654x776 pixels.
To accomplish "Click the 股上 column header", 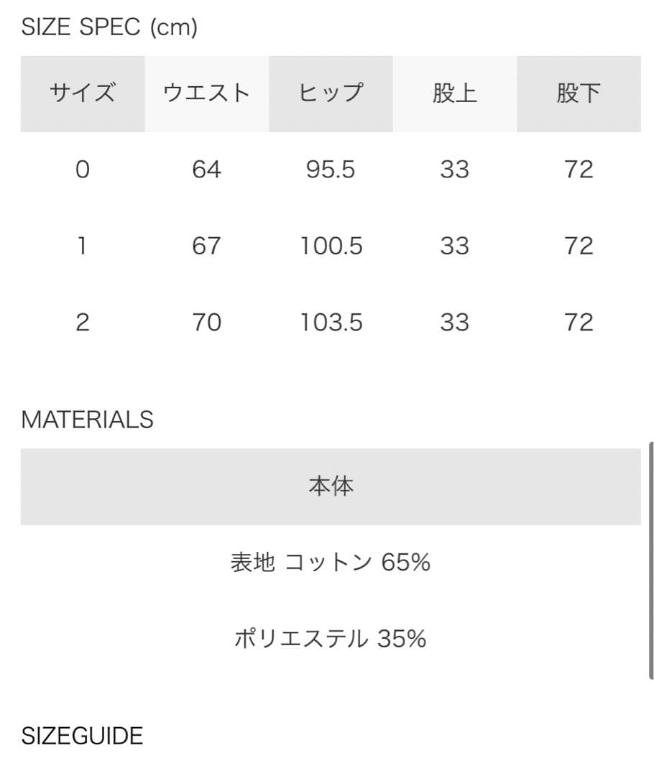I will (x=454, y=93).
